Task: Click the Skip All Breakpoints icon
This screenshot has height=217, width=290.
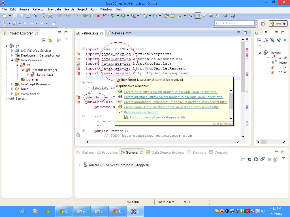Action: [x=36, y=16]
